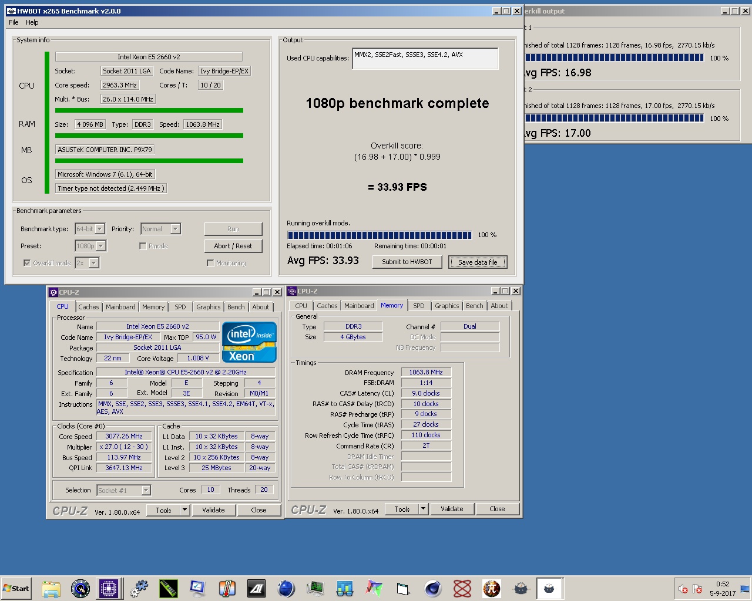Switch to SPD tab in right CPU-Z
The image size is (752, 601).
tap(419, 306)
